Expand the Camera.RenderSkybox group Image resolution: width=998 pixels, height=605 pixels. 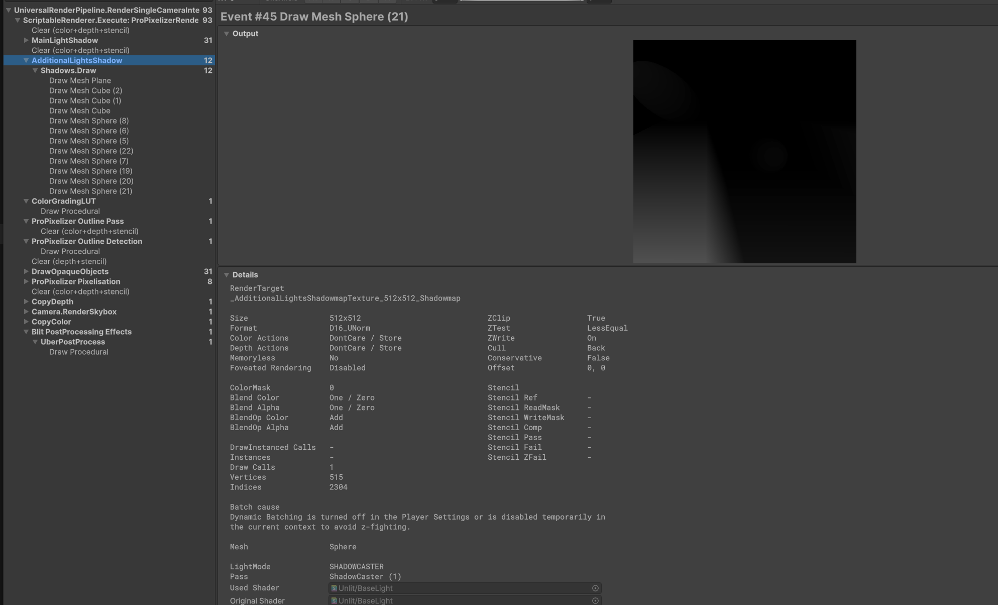[26, 312]
